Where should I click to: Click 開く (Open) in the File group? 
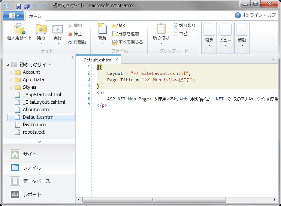(119, 25)
